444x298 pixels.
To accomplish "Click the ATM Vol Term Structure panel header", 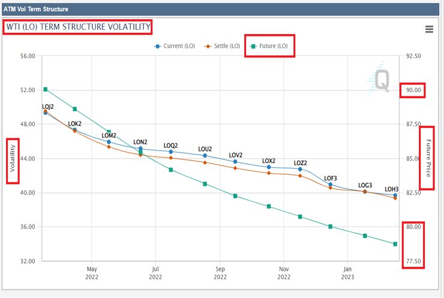I will click(220, 9).
